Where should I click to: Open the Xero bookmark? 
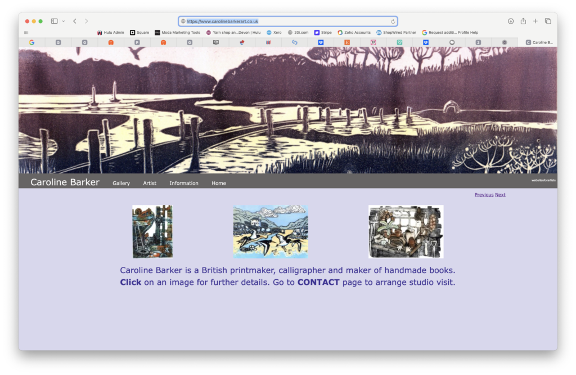tap(274, 32)
